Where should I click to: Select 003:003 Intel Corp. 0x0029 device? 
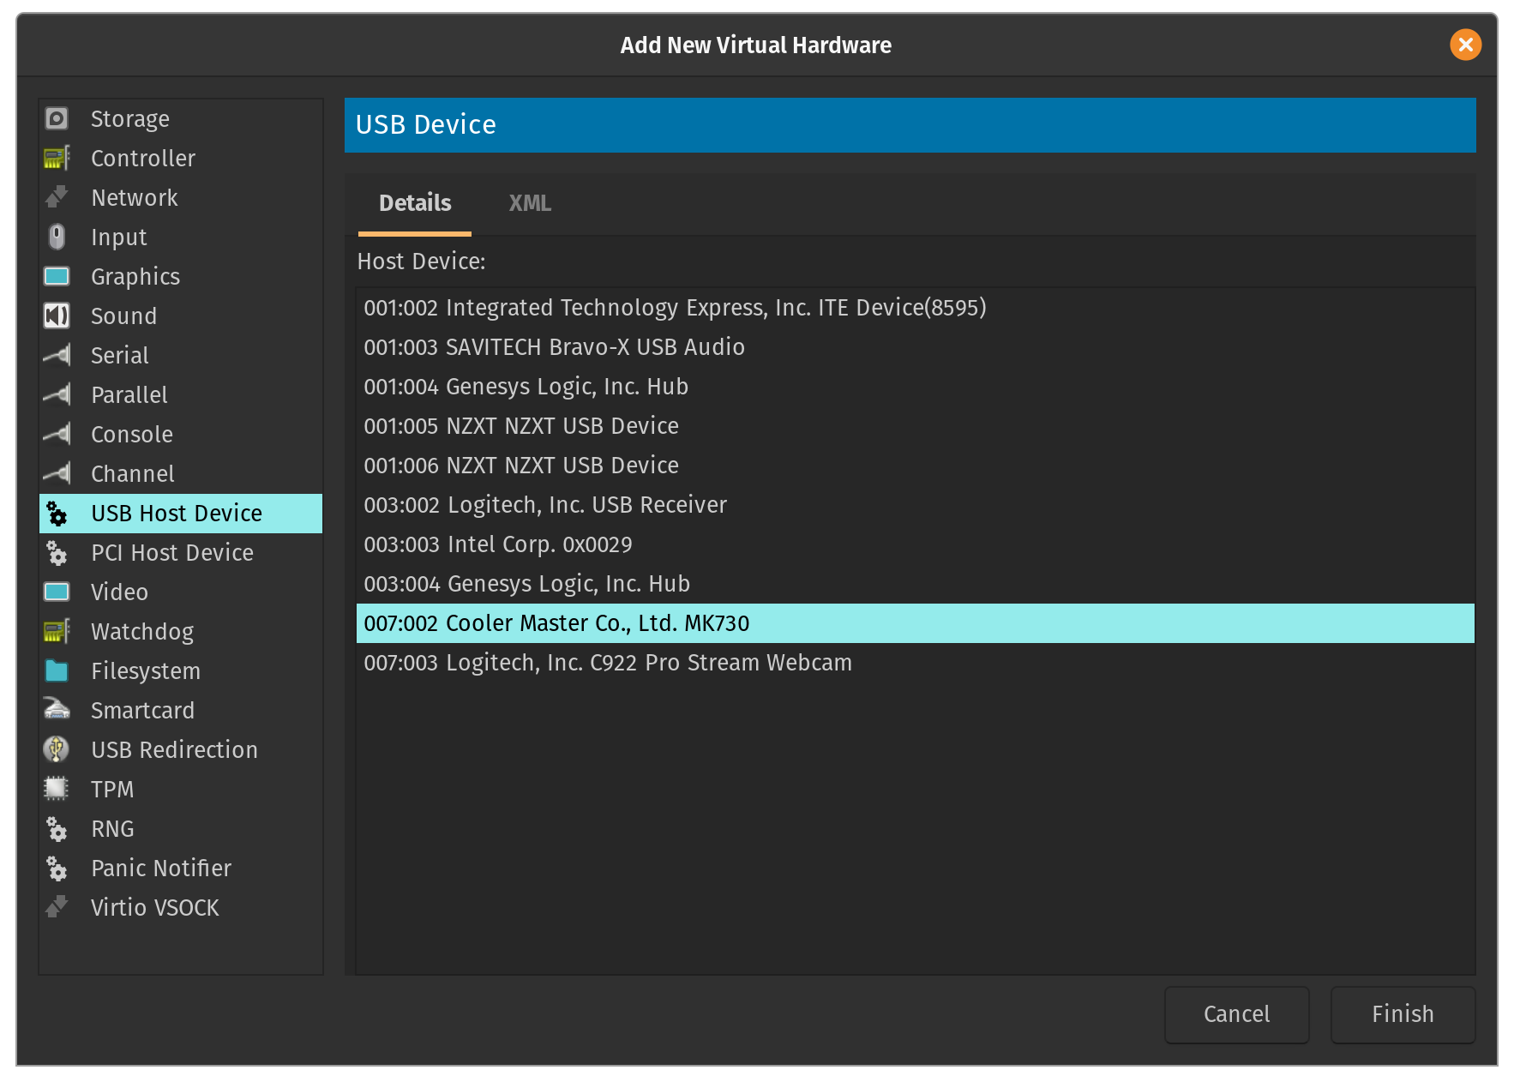click(915, 544)
